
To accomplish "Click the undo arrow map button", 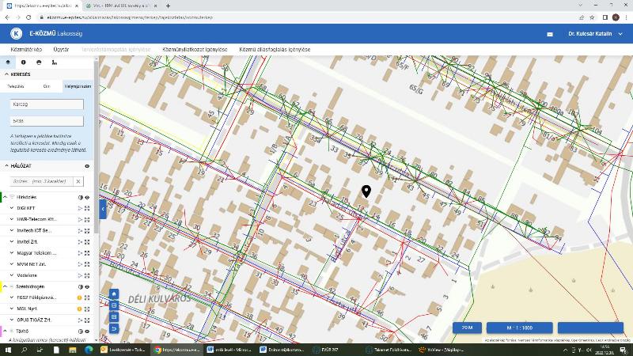I will pos(114,328).
